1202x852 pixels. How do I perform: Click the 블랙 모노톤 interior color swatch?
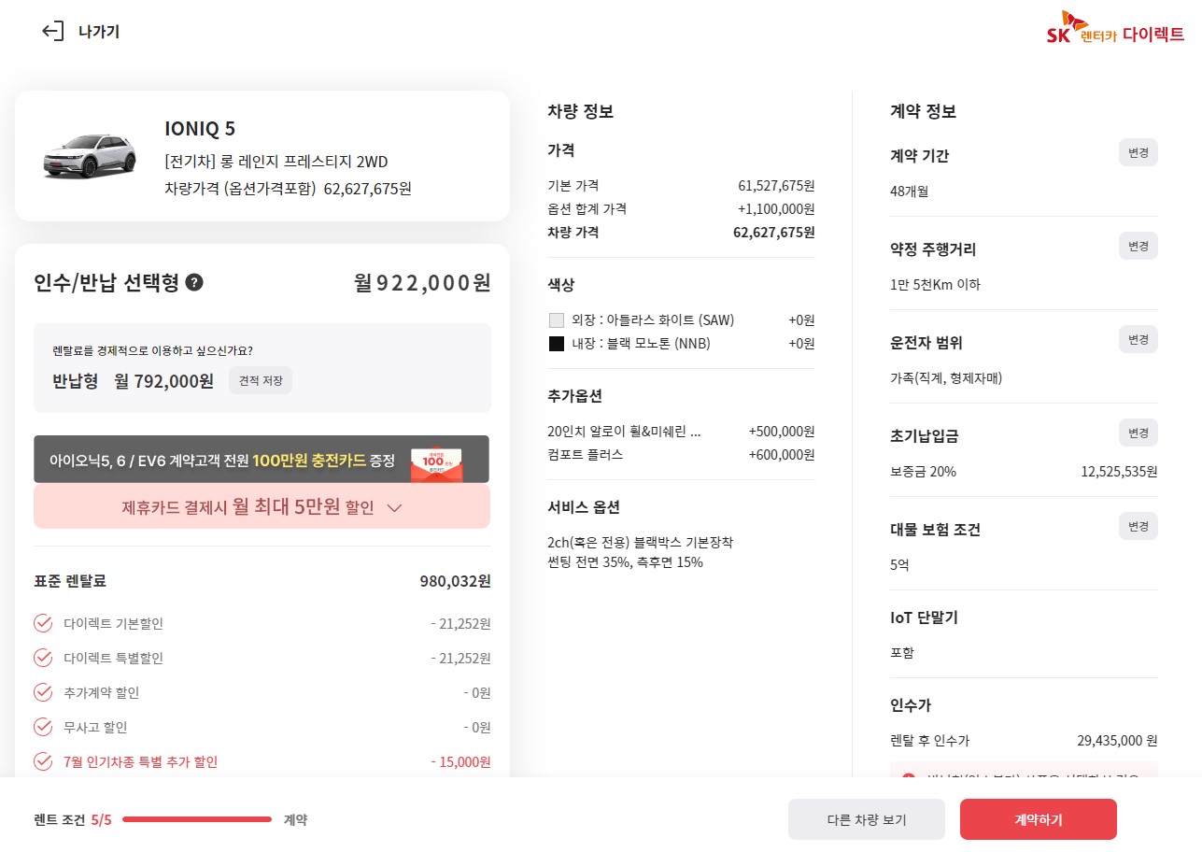(557, 344)
